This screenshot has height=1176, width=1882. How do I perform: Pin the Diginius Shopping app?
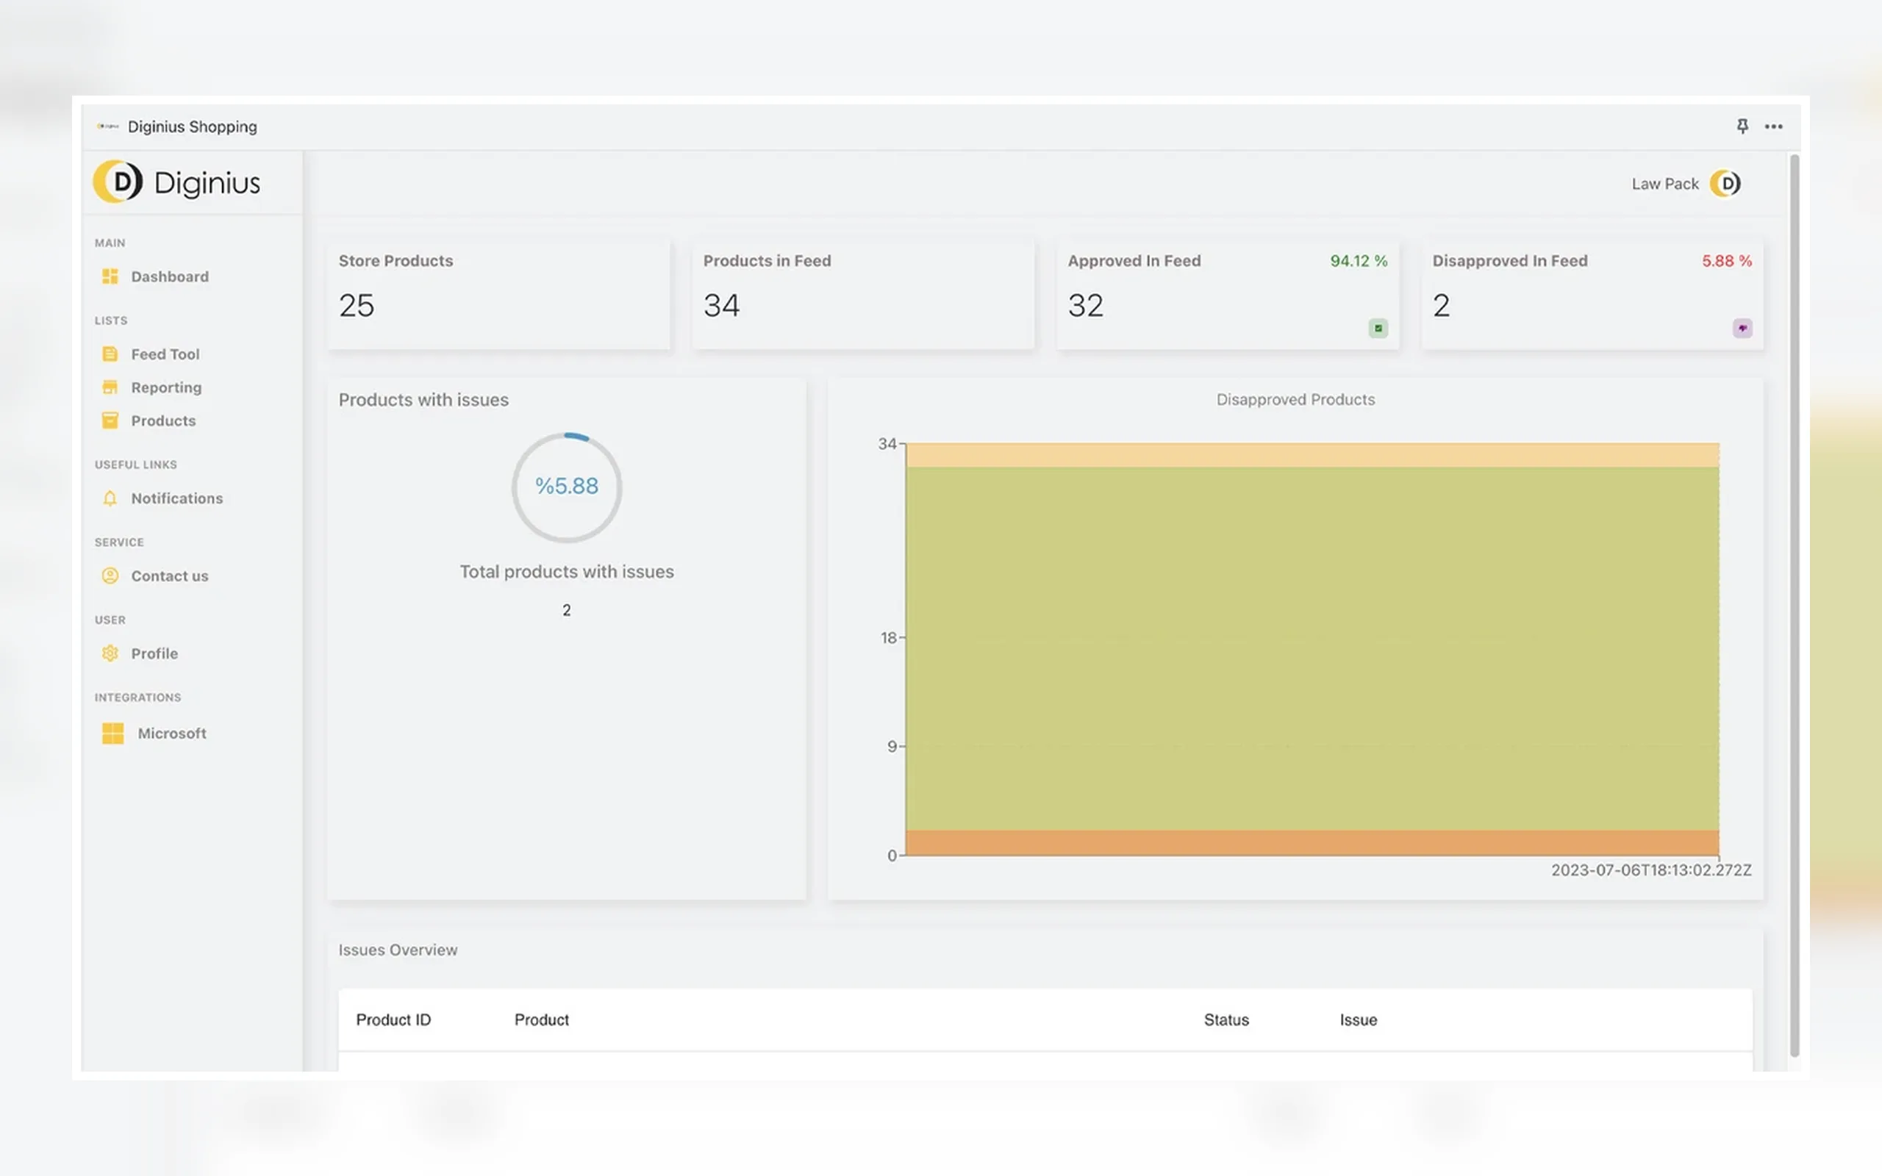(x=1743, y=126)
